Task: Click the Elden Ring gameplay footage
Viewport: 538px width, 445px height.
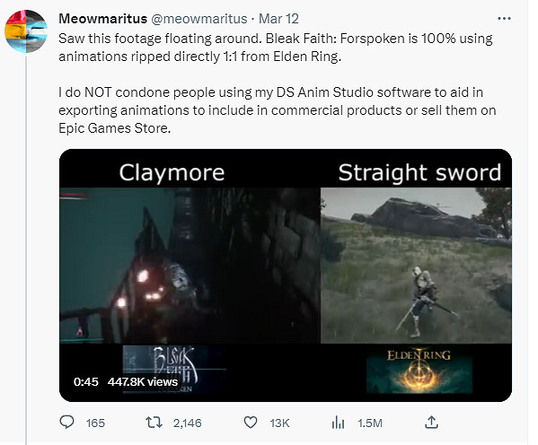Action: coord(416,266)
